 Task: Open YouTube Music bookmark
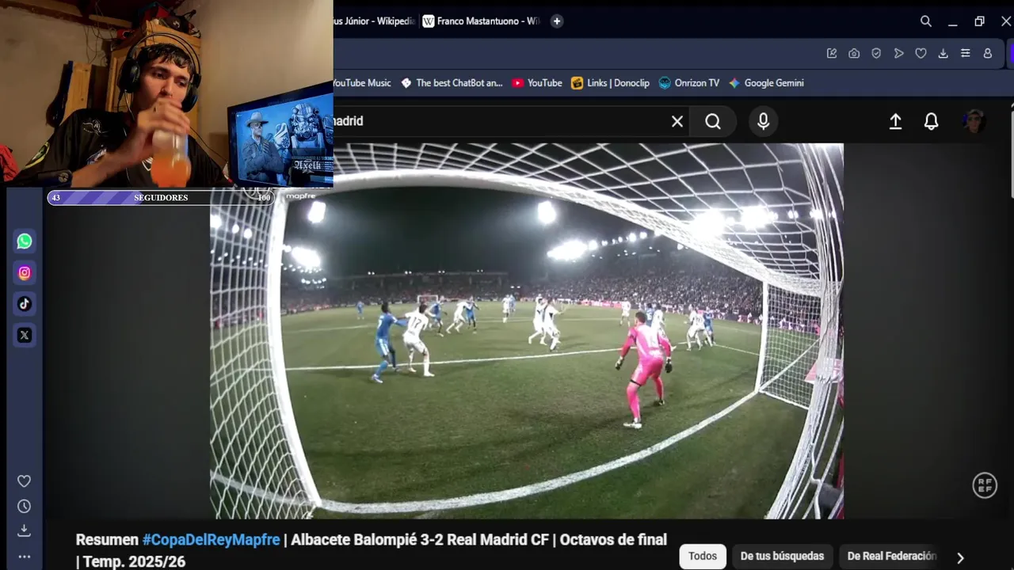pyautogui.click(x=362, y=83)
